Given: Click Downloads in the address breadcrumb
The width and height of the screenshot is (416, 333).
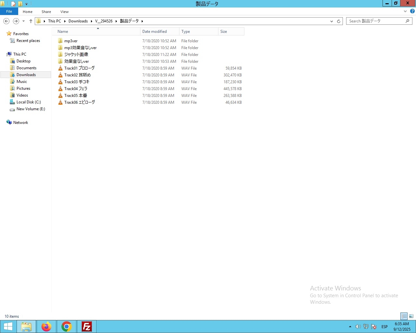Looking at the screenshot, I should 78,21.
